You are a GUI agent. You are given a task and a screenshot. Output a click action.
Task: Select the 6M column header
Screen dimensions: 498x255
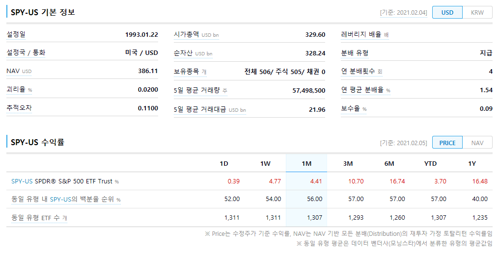(x=389, y=164)
